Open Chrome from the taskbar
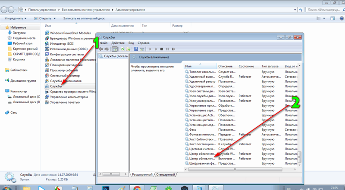345x190 pixels. [x=137, y=188]
